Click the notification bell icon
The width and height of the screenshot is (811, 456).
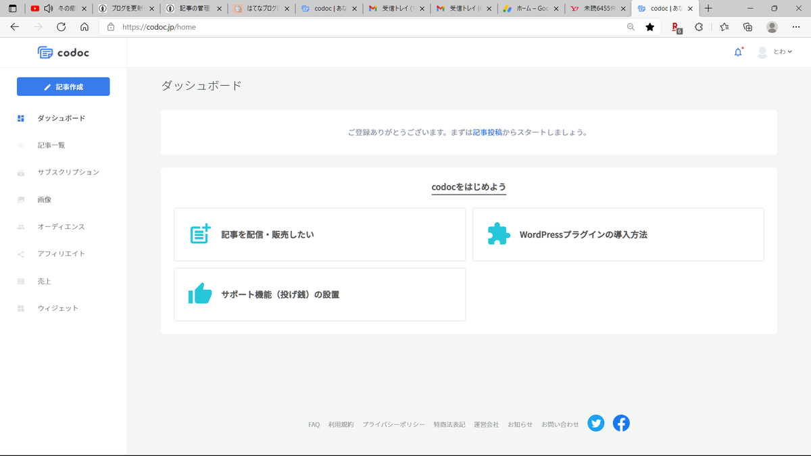(738, 52)
